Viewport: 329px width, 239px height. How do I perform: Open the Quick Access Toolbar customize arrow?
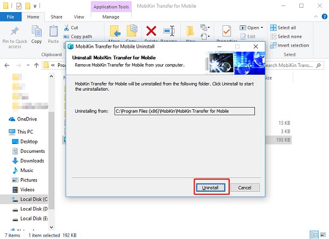(x=35, y=6)
